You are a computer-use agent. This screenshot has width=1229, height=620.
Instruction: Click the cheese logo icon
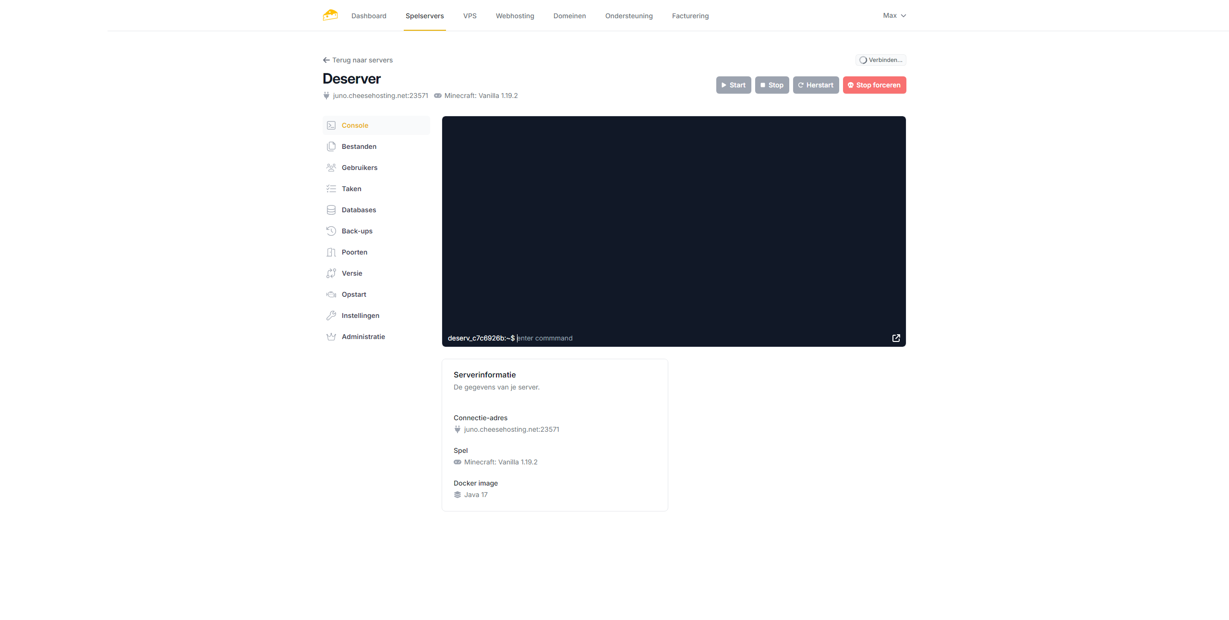[x=330, y=15]
